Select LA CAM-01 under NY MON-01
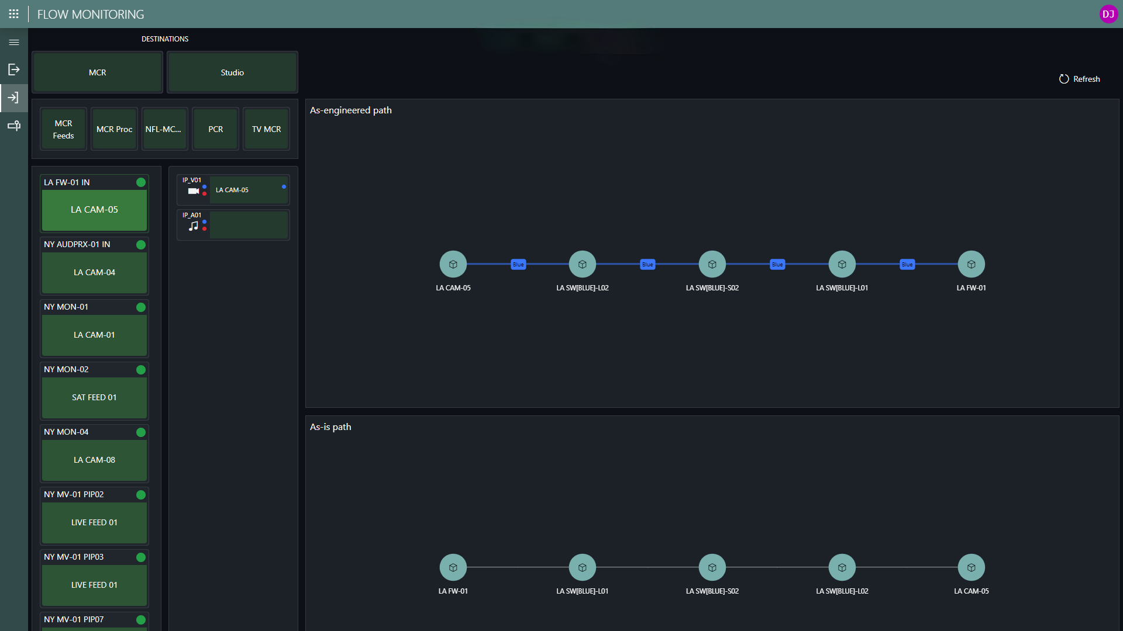1123x631 pixels. pyautogui.click(x=94, y=335)
